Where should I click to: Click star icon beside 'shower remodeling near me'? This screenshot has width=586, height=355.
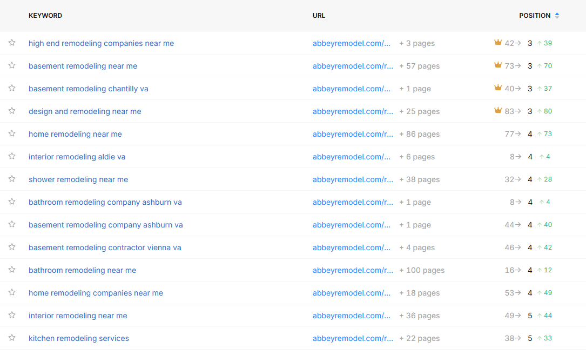tap(12, 179)
